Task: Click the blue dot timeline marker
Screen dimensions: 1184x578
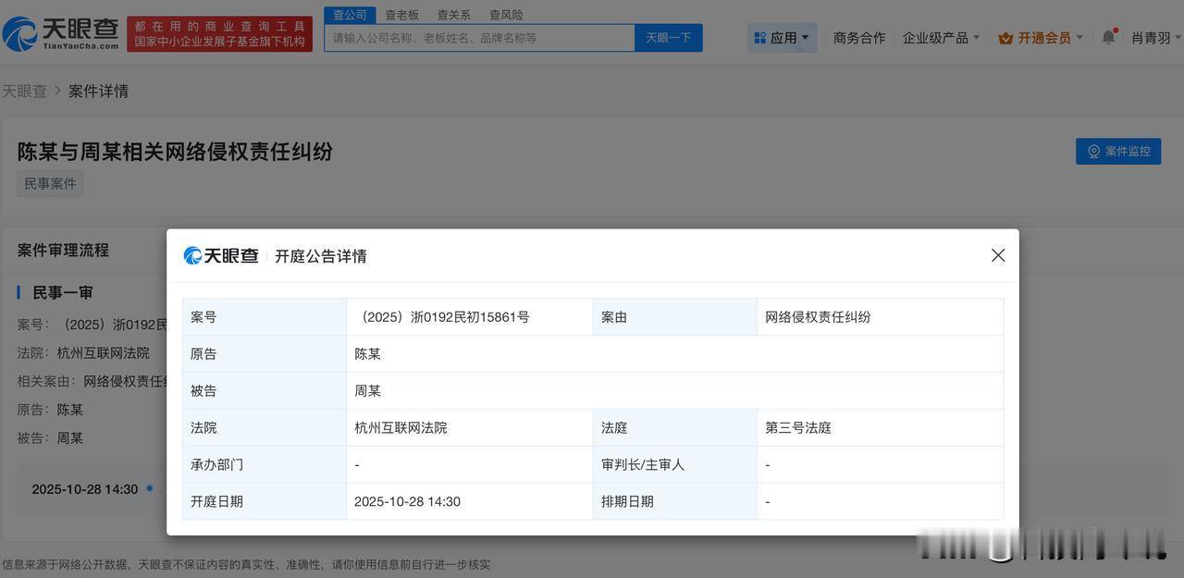Action: pos(149,487)
